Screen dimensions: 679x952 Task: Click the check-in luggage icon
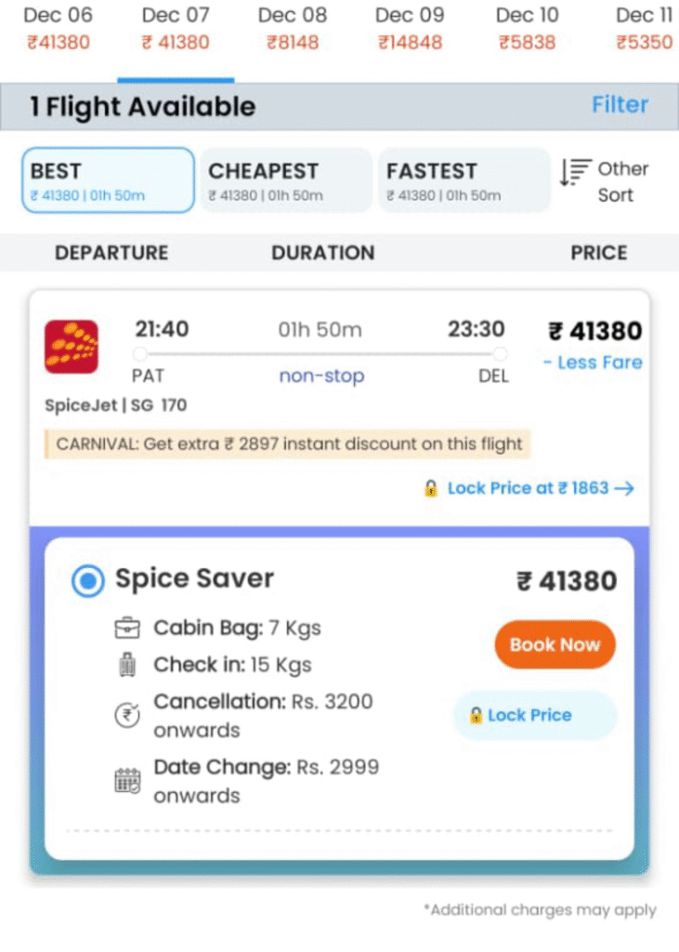click(127, 665)
